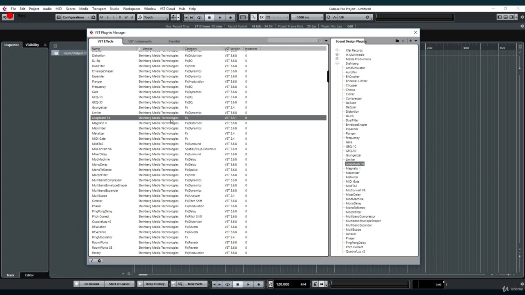
Task: Open display options arrow beside search field
Action: click(x=326, y=41)
